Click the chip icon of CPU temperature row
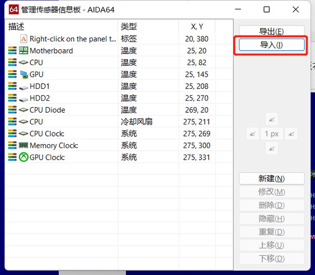 coord(23,63)
